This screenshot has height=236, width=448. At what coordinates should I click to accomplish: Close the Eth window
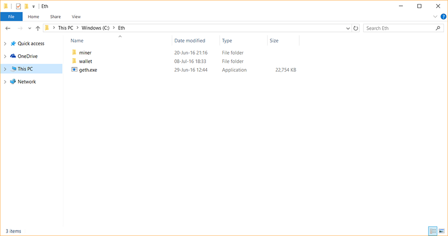coord(438,6)
